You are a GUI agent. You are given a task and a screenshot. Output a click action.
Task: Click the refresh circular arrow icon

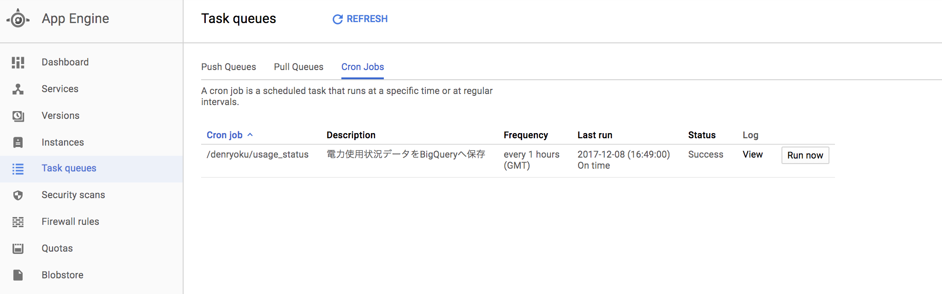click(338, 19)
